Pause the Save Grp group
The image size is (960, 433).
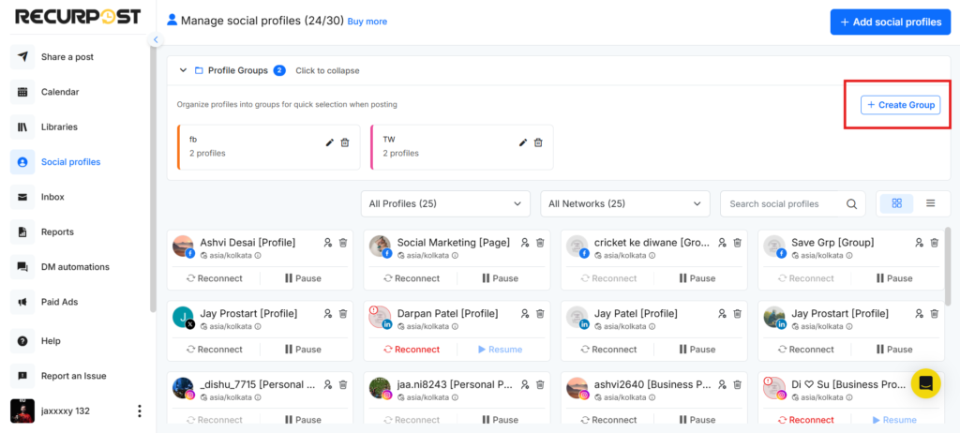894,278
